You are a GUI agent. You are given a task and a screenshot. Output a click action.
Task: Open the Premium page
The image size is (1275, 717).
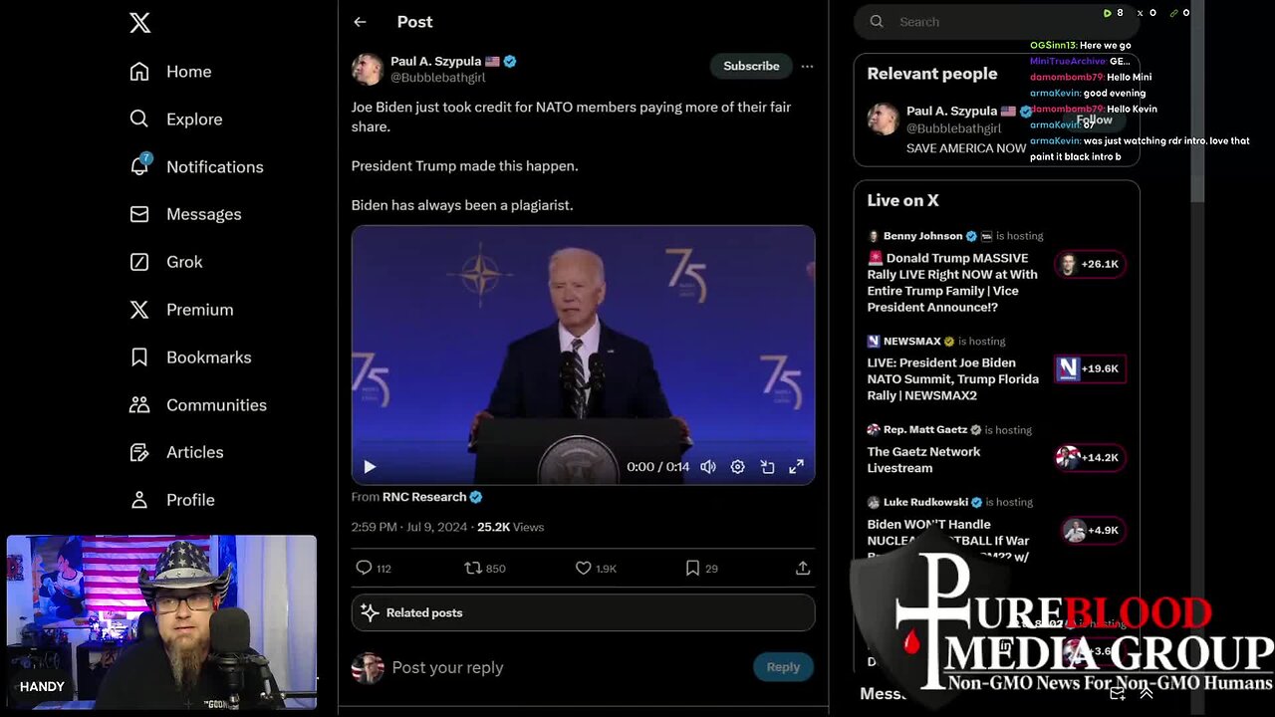[181, 310]
